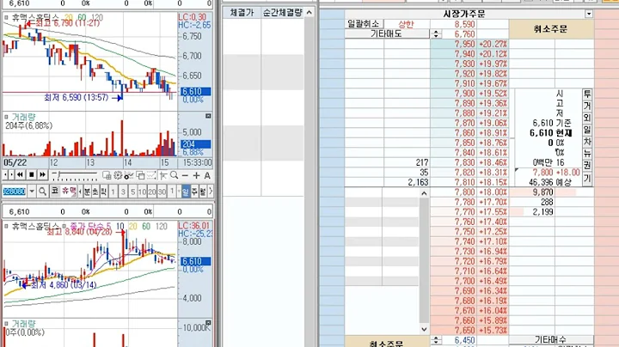Click the 체결가 column header
This screenshot has width=619, height=347.
(242, 13)
